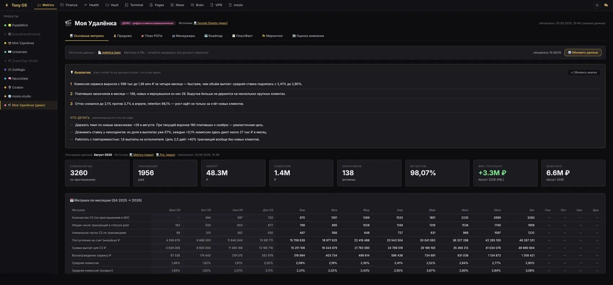Select the NeuroGate project
This screenshot has width=613, height=285.
pyautogui.click(x=28, y=79)
